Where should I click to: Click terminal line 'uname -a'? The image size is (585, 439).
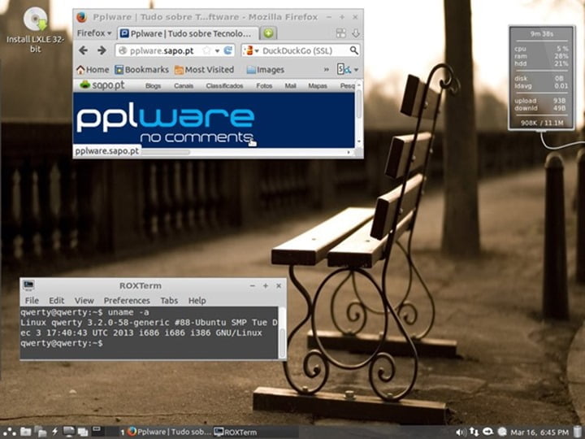click(128, 312)
